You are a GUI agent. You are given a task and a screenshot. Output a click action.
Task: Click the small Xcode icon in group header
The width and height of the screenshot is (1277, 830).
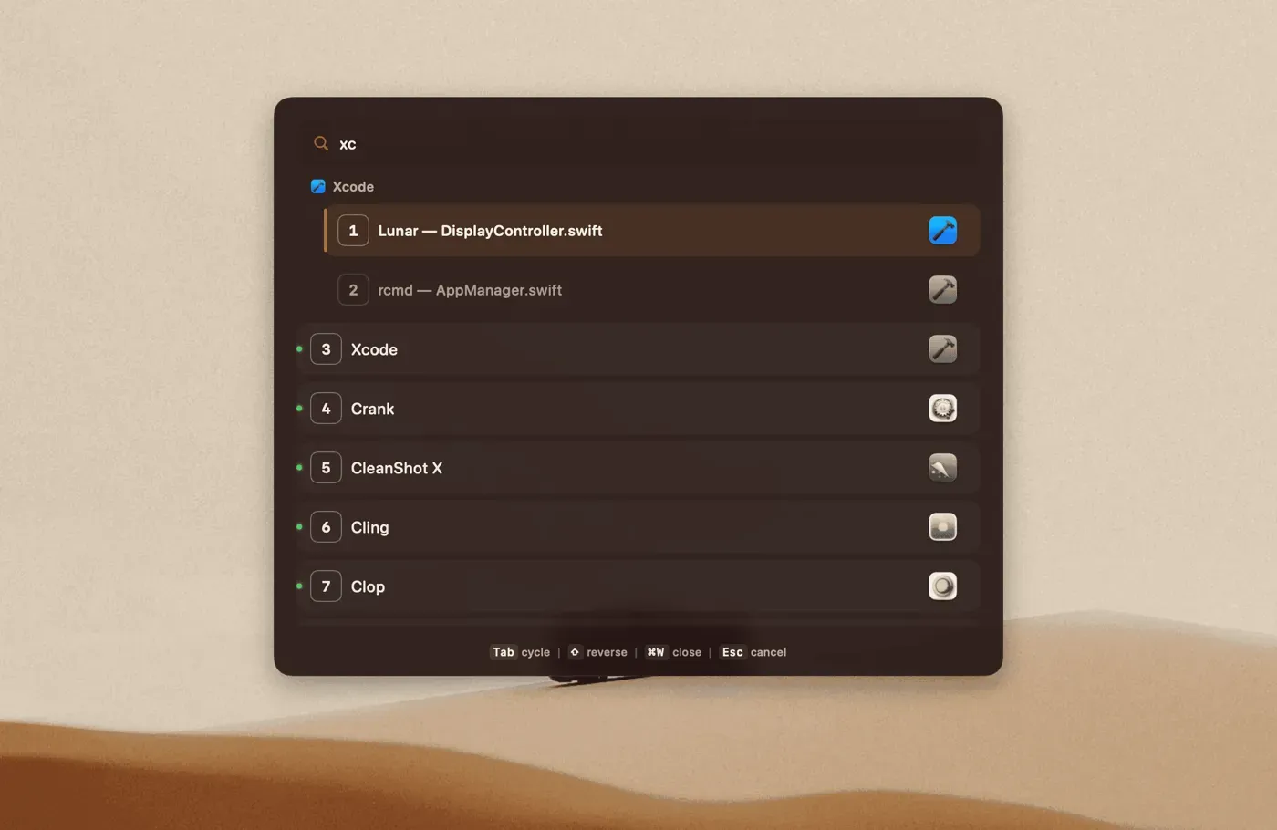pos(317,186)
